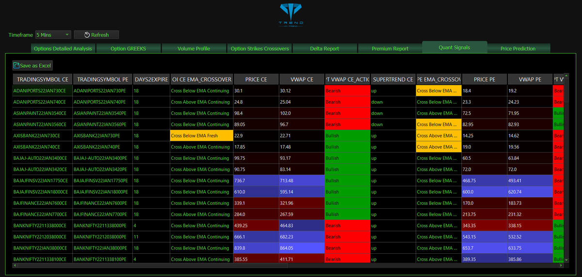Open the Timeframe 5 Mins dropdown
582x277 pixels.
tap(53, 35)
